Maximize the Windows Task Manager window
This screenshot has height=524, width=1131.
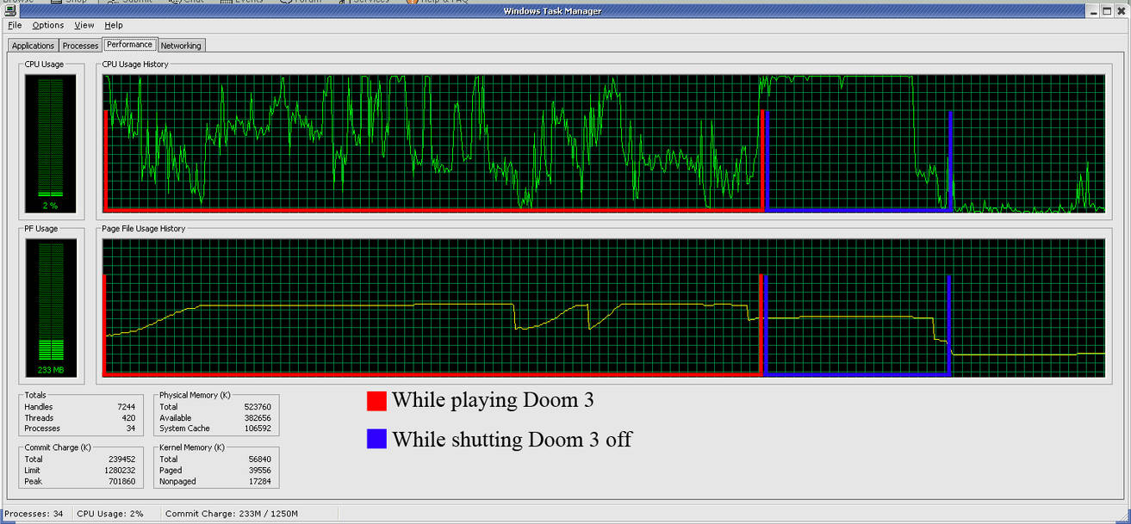pos(1106,10)
